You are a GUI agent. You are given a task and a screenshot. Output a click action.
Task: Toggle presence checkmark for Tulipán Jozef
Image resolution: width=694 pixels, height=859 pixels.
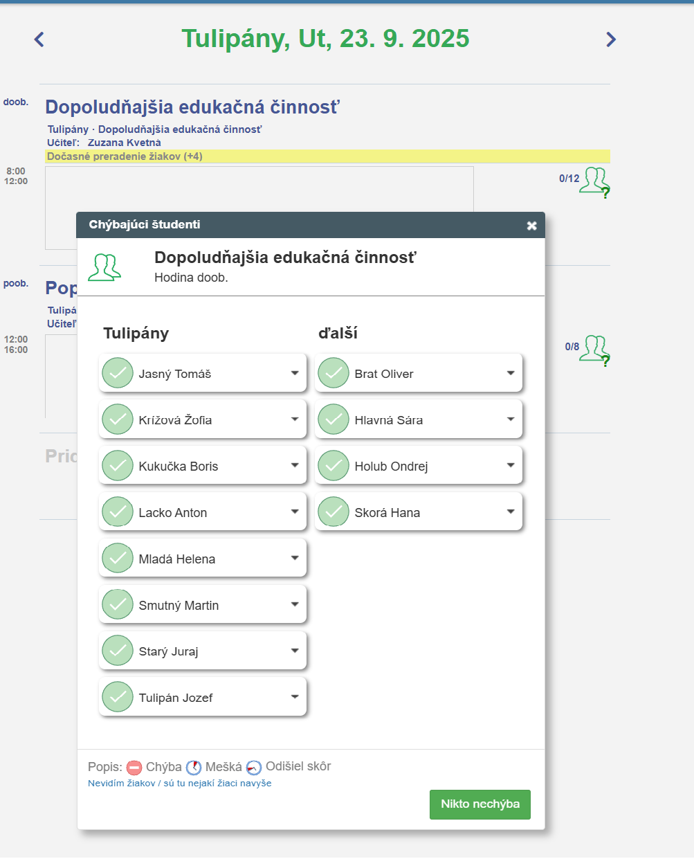click(x=118, y=697)
